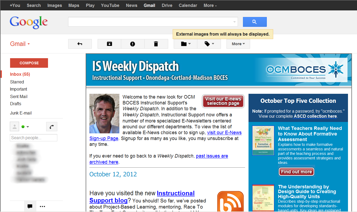
Task: Open the Move to folder dropdown
Action: pyautogui.click(x=185, y=44)
